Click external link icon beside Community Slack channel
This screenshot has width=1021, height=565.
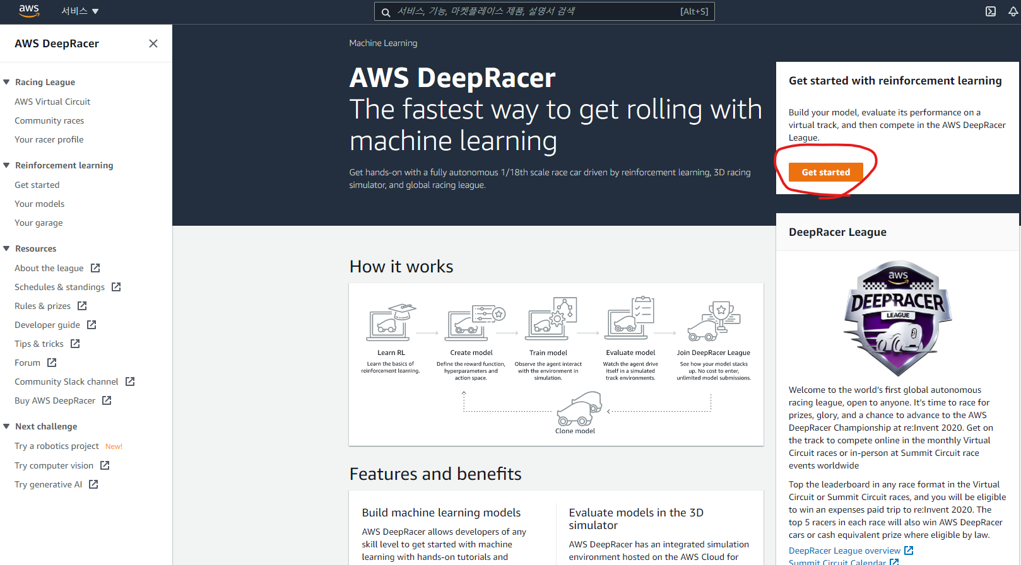click(130, 382)
